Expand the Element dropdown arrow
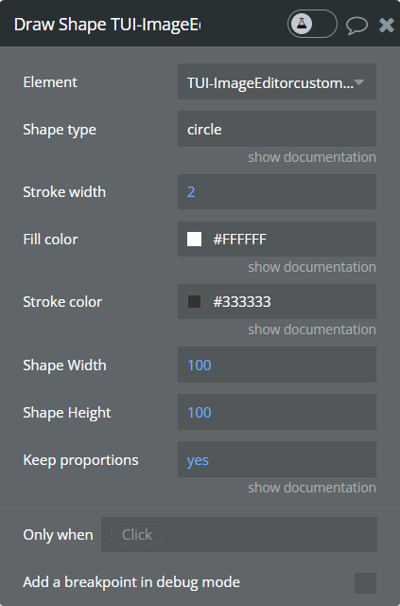Viewport: 400px width, 606px height. tap(358, 82)
